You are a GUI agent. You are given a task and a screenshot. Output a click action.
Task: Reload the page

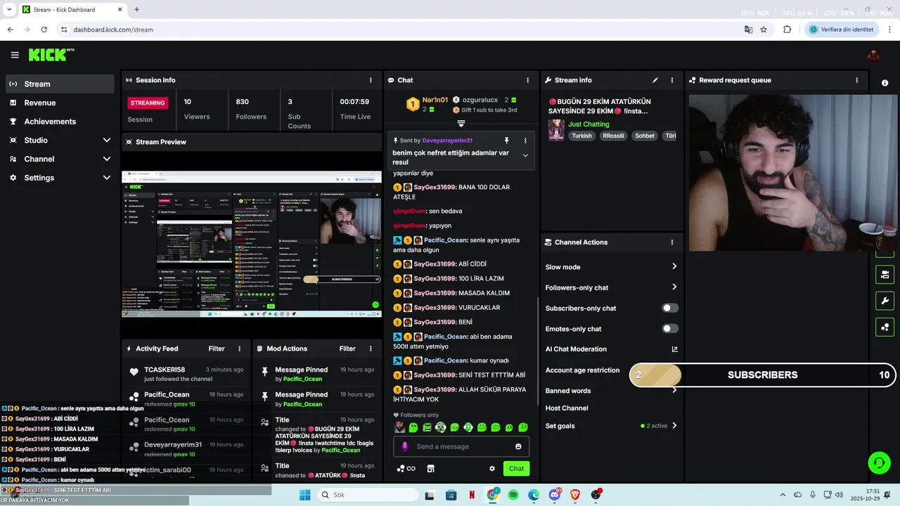[x=44, y=30]
